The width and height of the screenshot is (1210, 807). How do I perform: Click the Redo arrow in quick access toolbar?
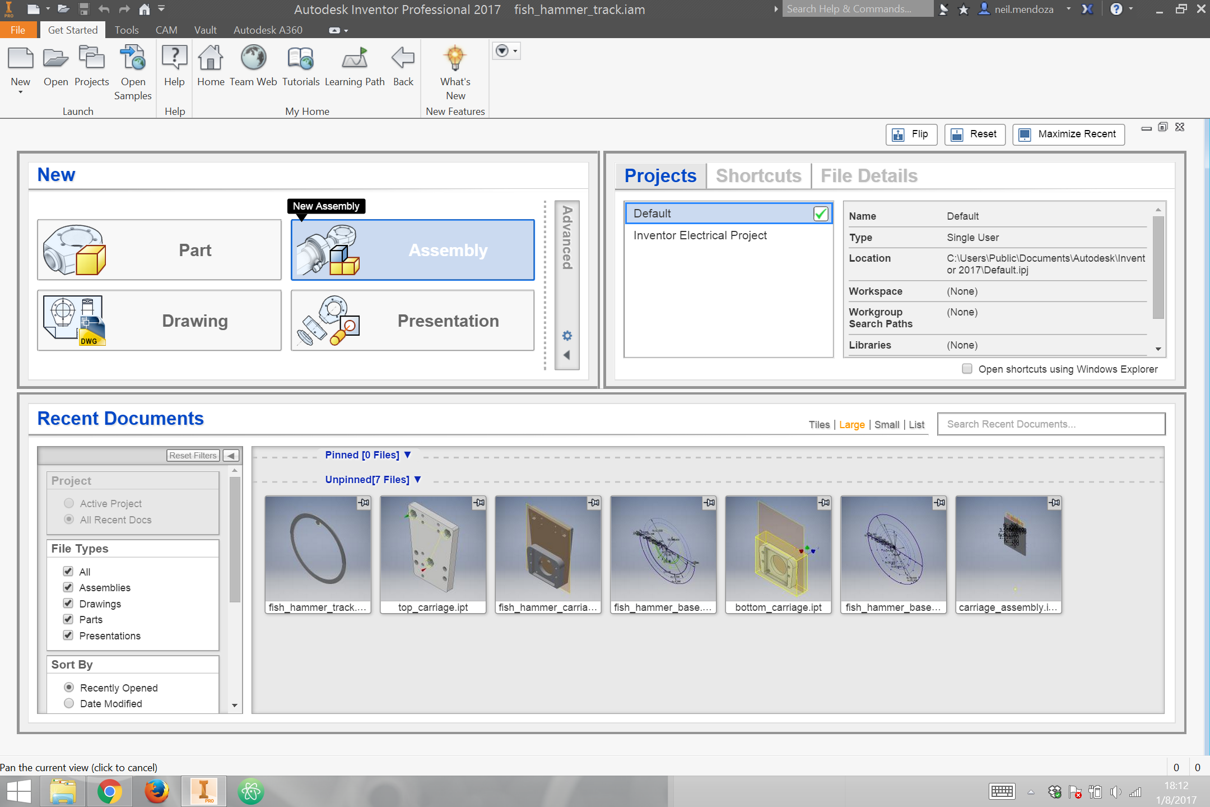point(124,9)
